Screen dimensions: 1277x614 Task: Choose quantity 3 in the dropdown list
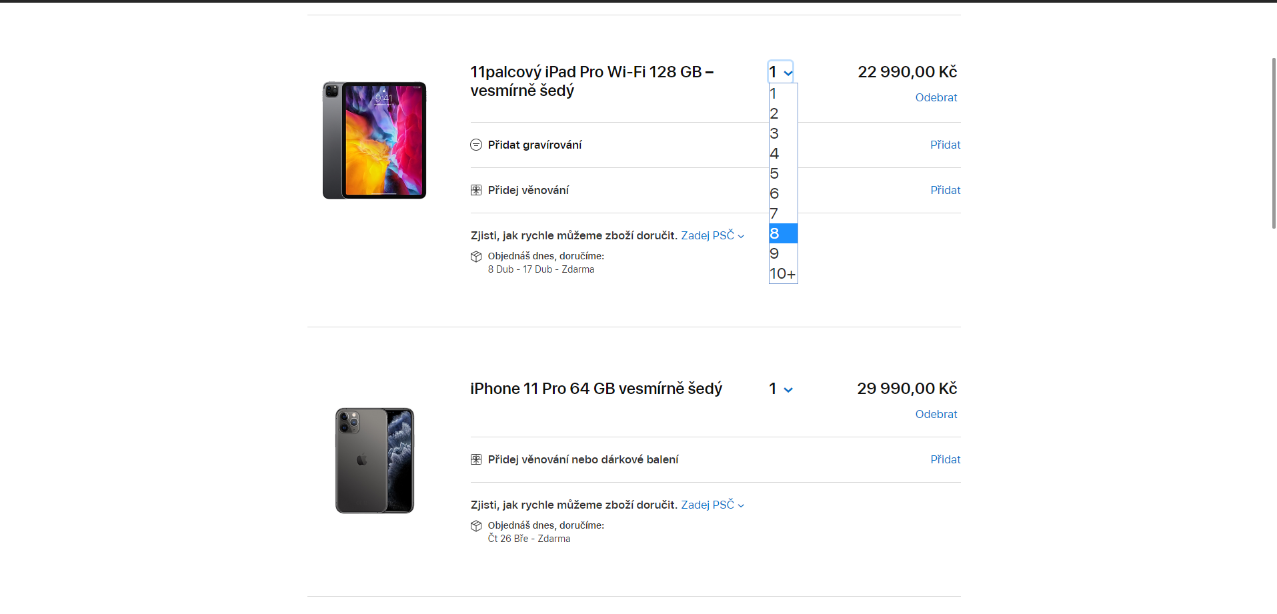pos(783,133)
